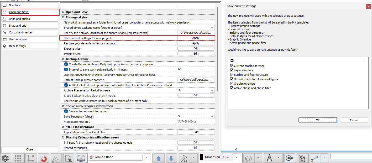Open dropdown arrow next to 3D hammer
The height and width of the screenshot is (163, 372).
click(x=193, y=158)
